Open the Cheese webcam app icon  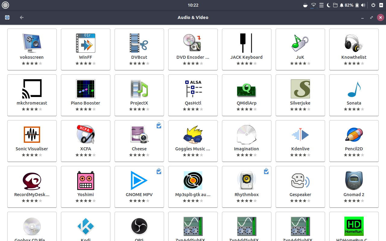pos(139,135)
